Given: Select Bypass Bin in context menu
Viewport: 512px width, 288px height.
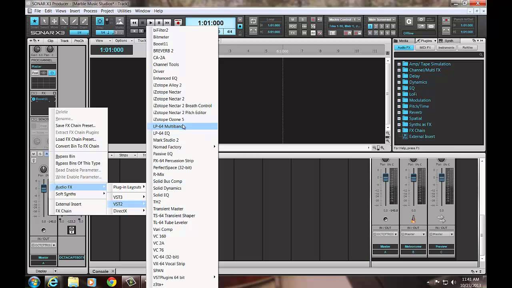Looking at the screenshot, I should [65, 156].
